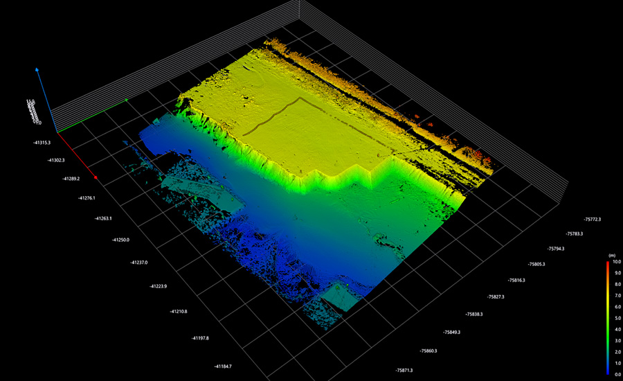Image resolution: width=623 pixels, height=381 pixels.
Task: Click the -75772.3 axis label
Action: tap(593, 219)
